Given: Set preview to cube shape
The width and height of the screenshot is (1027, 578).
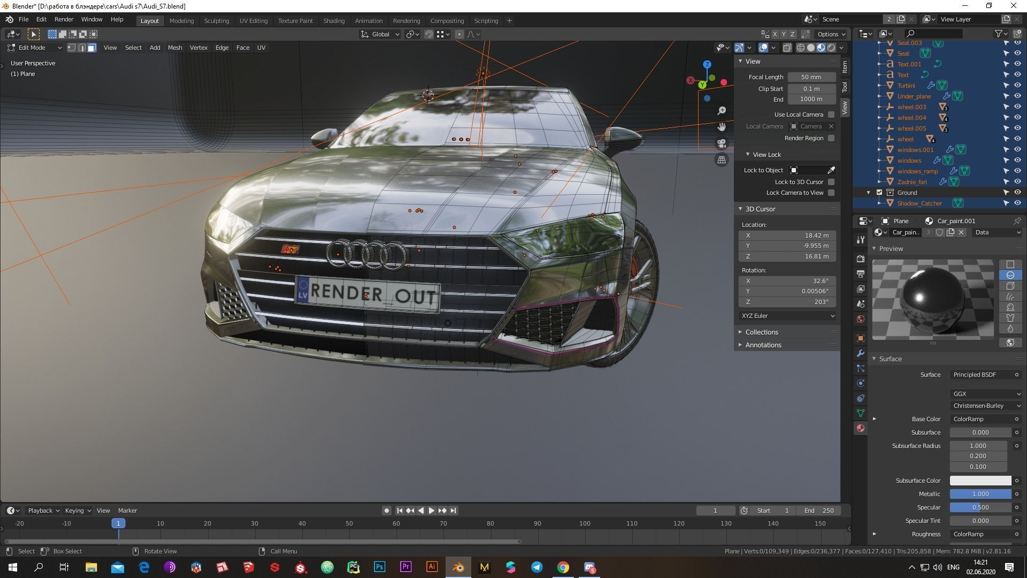Looking at the screenshot, I should pyautogui.click(x=1010, y=286).
